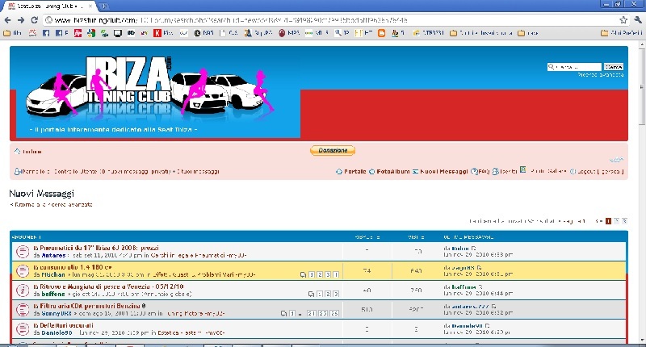Viewport: 646px width, 347px height.
Task: Click topic status icon for Filtro aria row
Action: (23, 309)
